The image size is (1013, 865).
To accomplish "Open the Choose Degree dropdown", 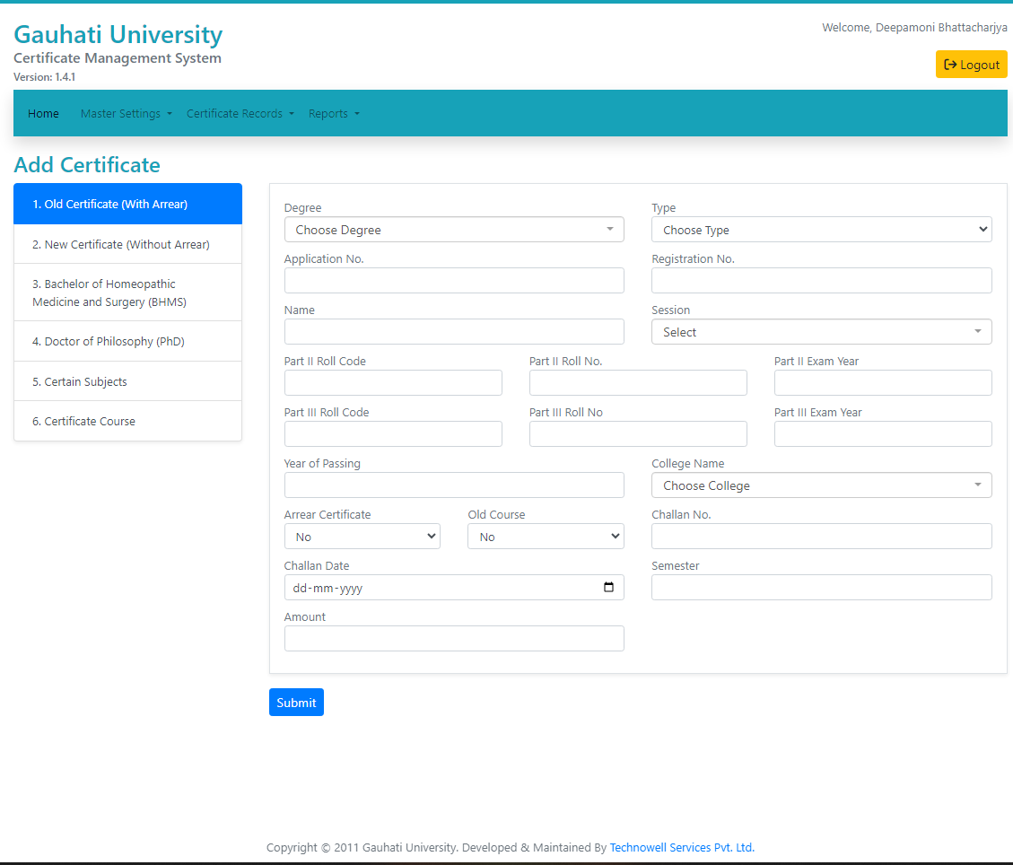I will [x=454, y=230].
